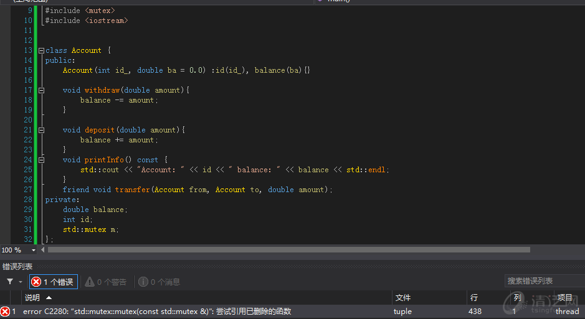
Task: Select the error C2280 row description
Action: (x=157, y=312)
